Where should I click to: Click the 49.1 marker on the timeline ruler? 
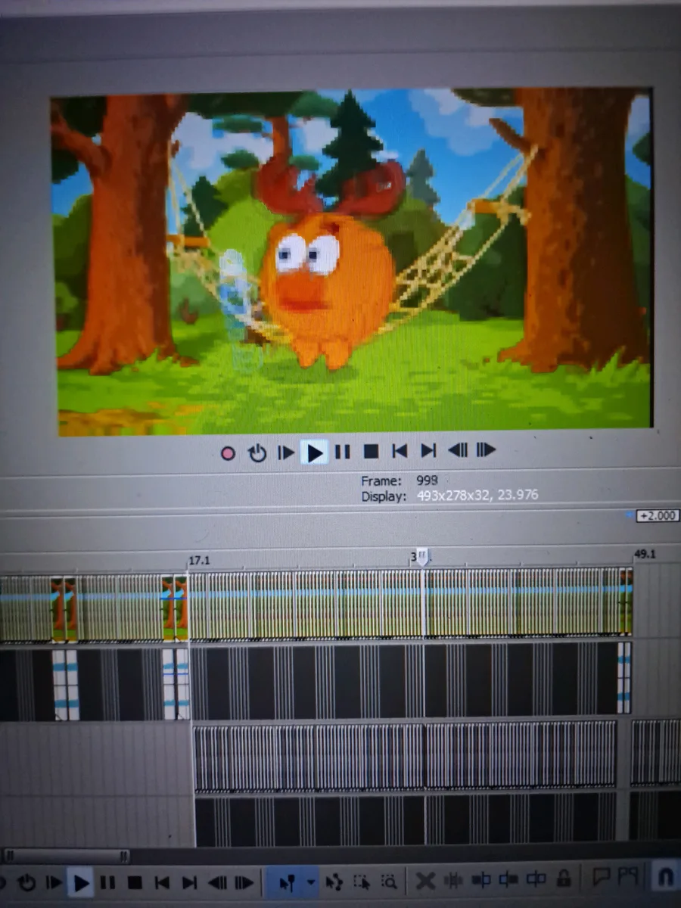(645, 555)
